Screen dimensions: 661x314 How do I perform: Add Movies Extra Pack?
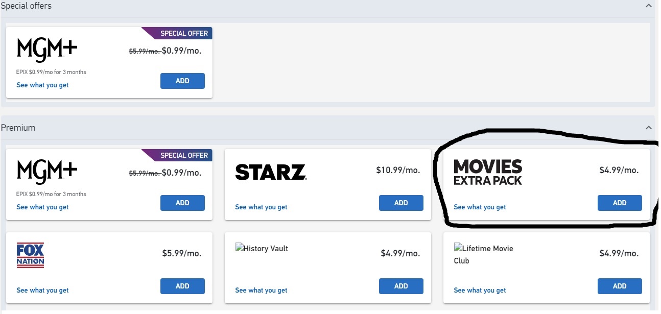(620, 203)
